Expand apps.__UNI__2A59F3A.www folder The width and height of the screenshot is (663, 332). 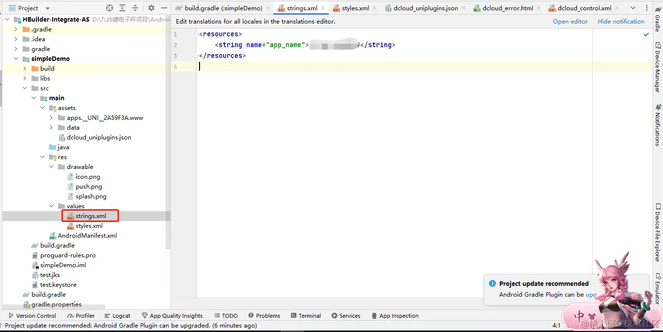52,118
